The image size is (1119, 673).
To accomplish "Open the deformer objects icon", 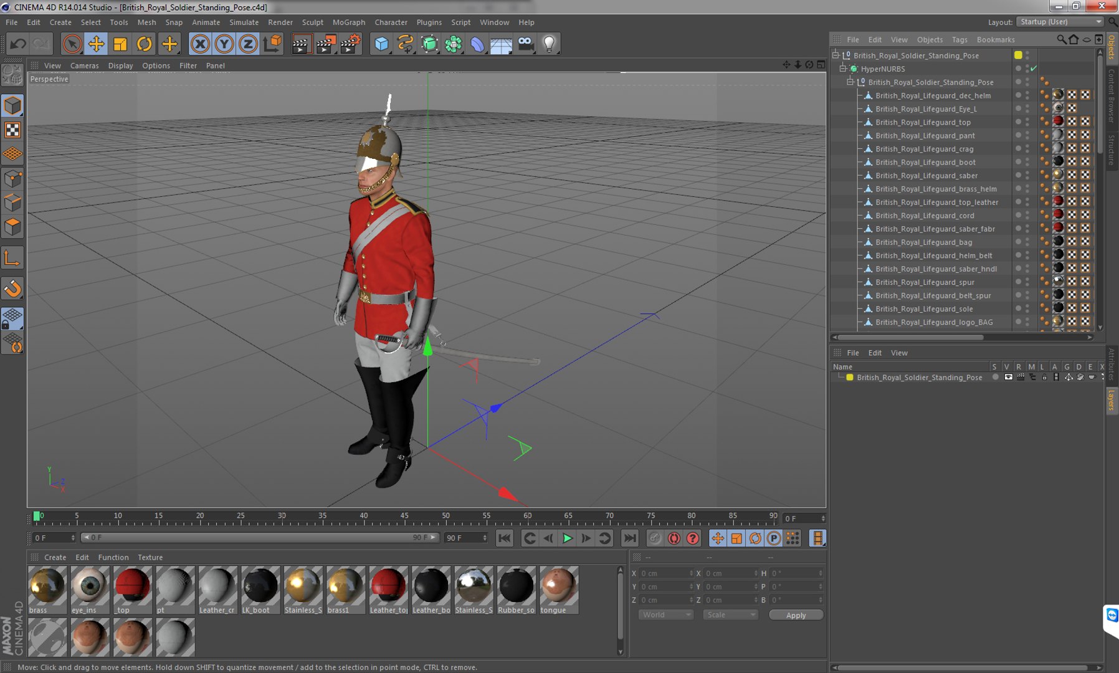I will 477,44.
